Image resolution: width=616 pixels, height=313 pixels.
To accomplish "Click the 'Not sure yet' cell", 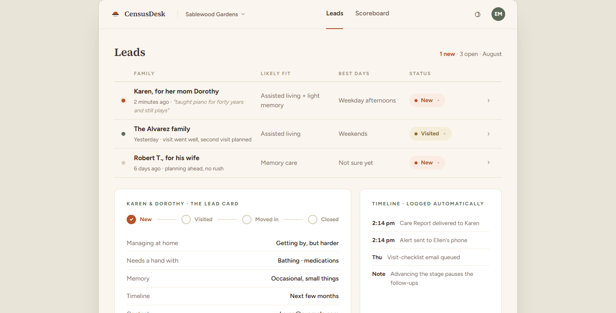I will pyautogui.click(x=356, y=163).
